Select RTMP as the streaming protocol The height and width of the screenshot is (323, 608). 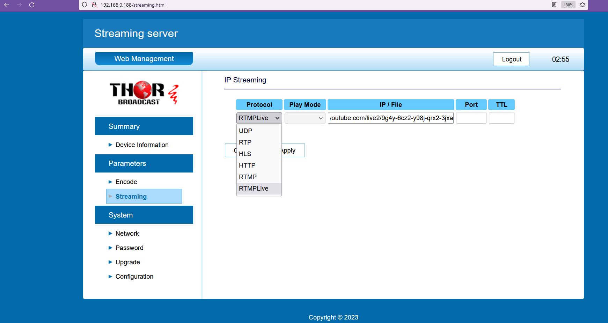[248, 177]
